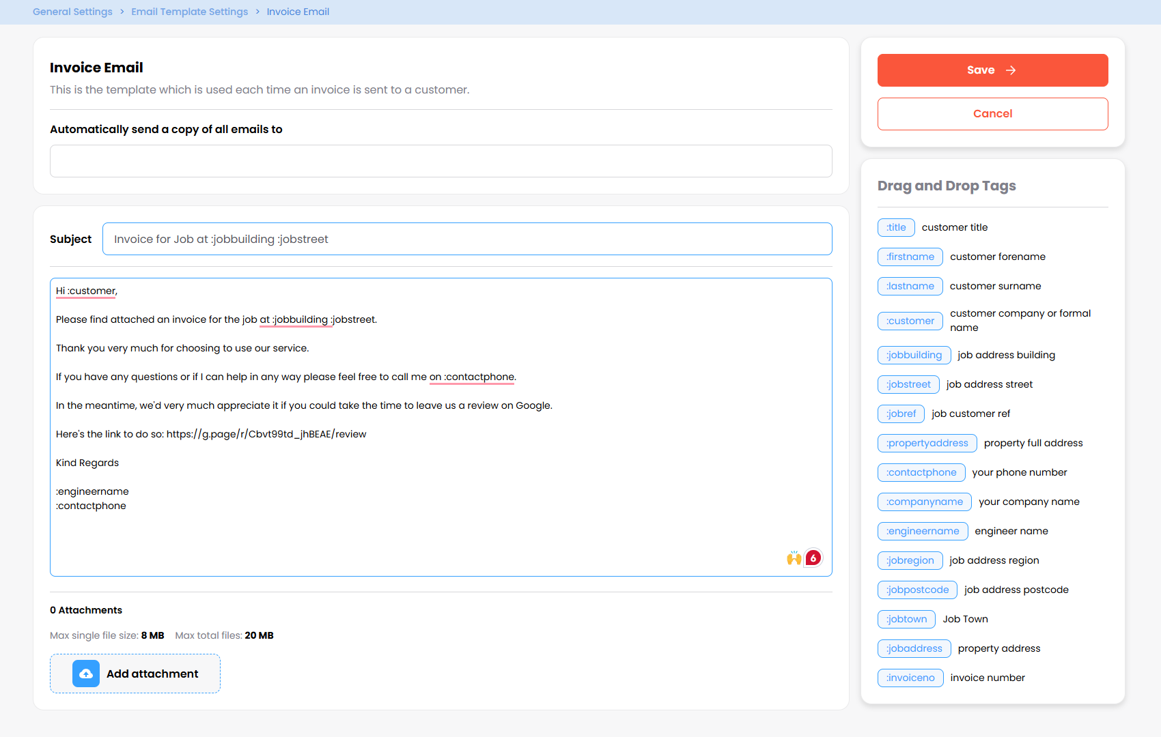Select the :customer company name tag

point(910,321)
